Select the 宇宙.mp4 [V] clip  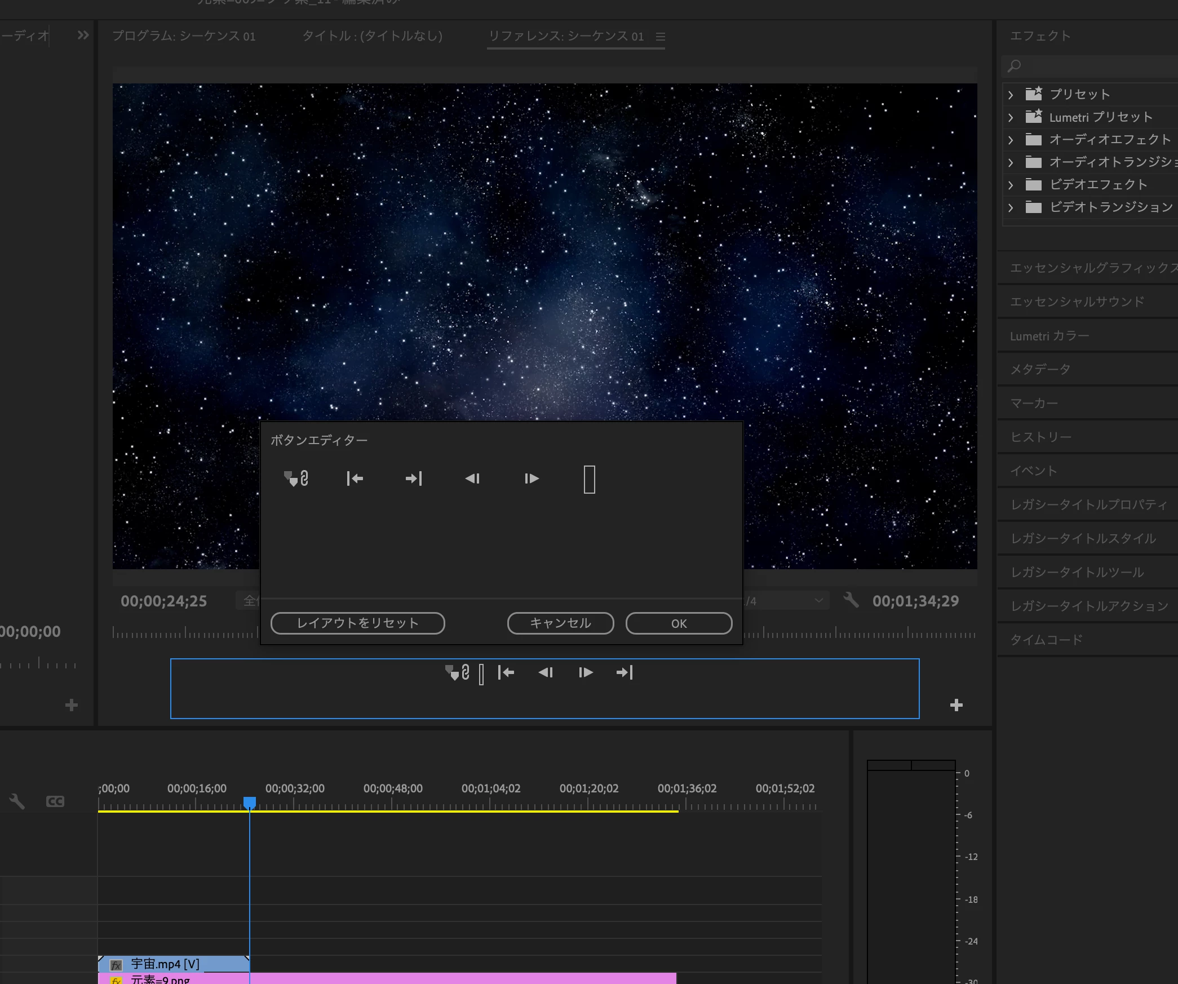[x=174, y=964]
